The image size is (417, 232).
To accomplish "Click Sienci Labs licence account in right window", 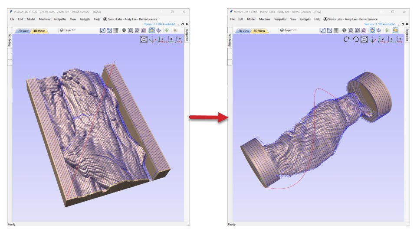I will pos(352,19).
